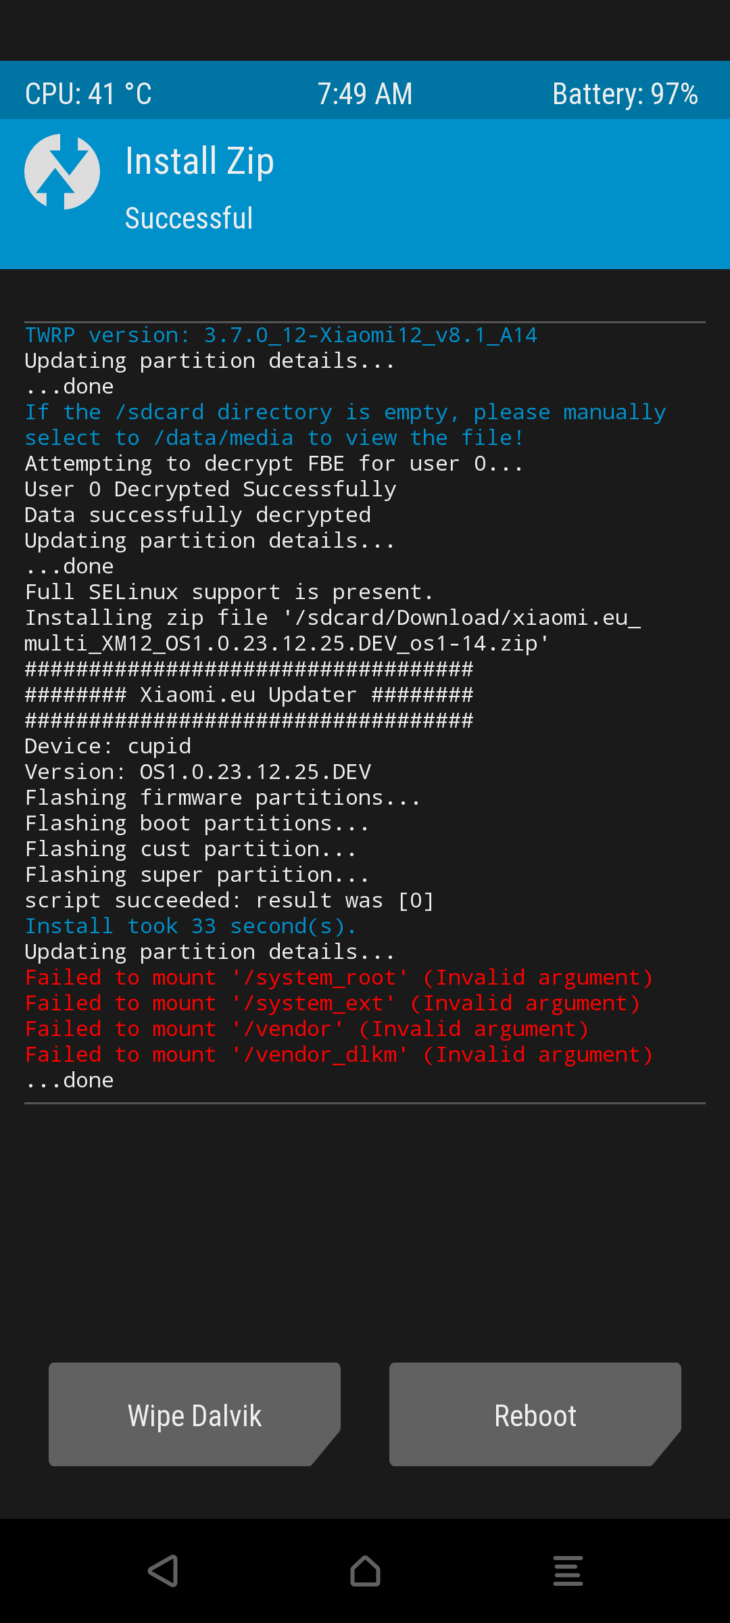Wipe Dalvik cache button
This screenshot has width=730, height=1623.
point(195,1415)
